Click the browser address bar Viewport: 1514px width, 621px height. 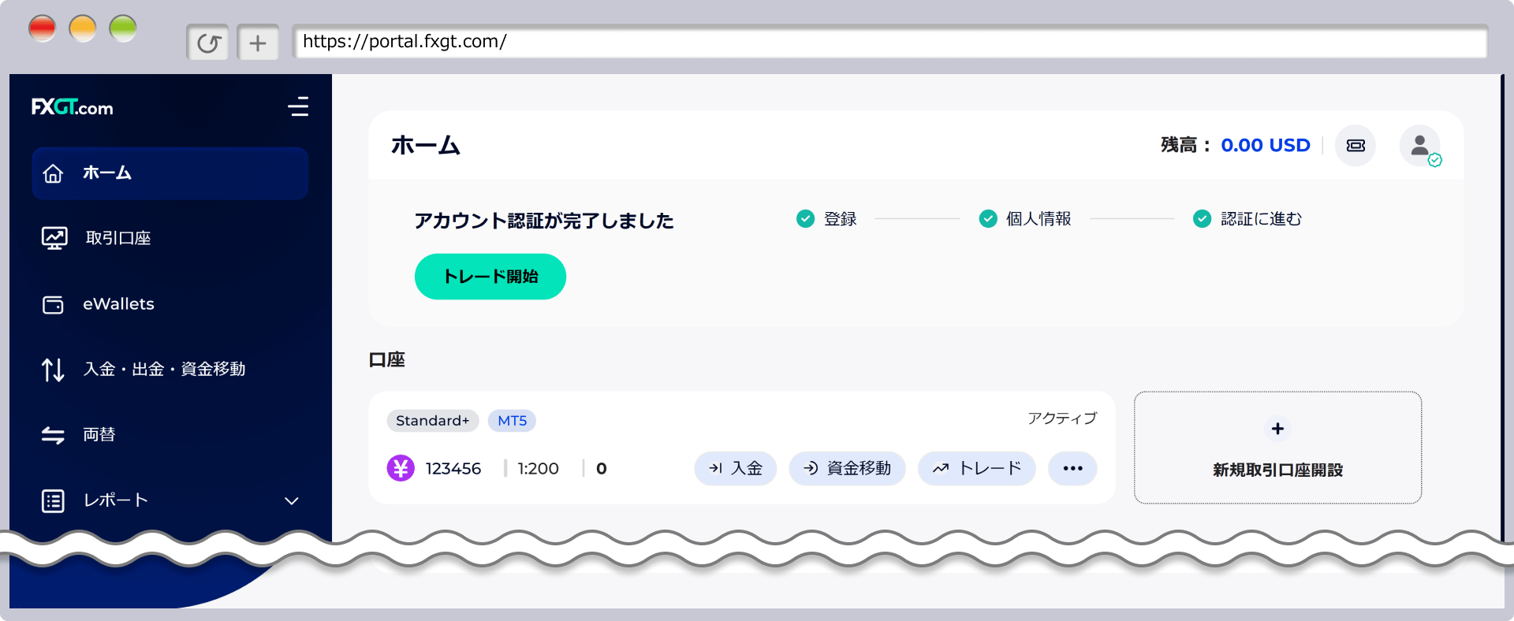(x=890, y=42)
